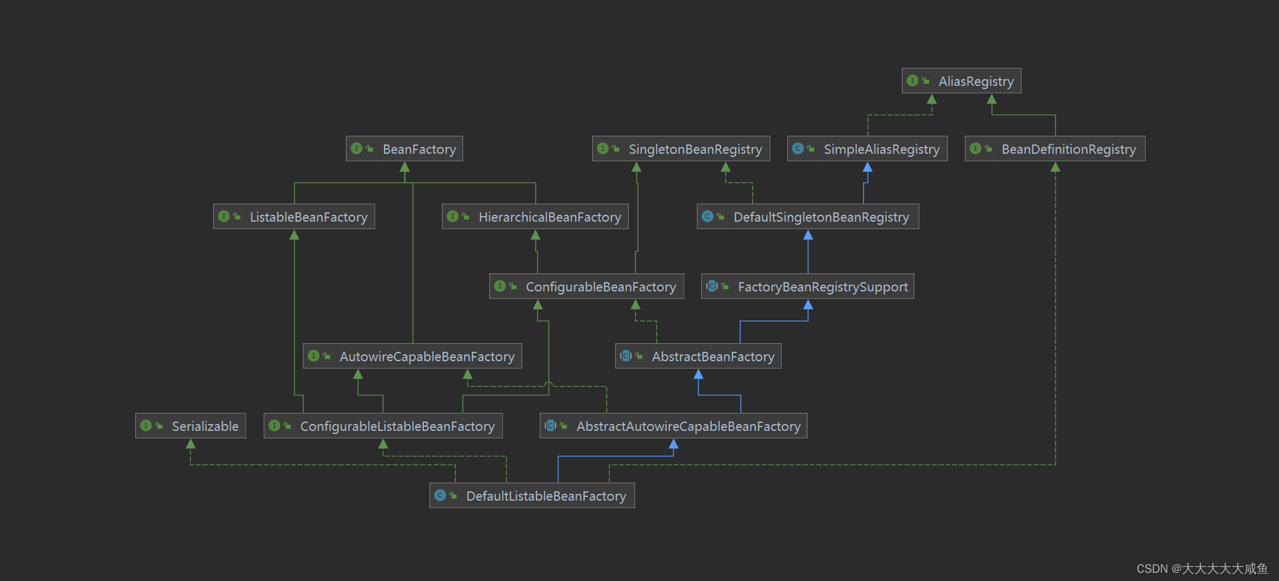The height and width of the screenshot is (581, 1279).
Task: Click the AbstractBeanFactory abstract class icon
Action: (626, 356)
